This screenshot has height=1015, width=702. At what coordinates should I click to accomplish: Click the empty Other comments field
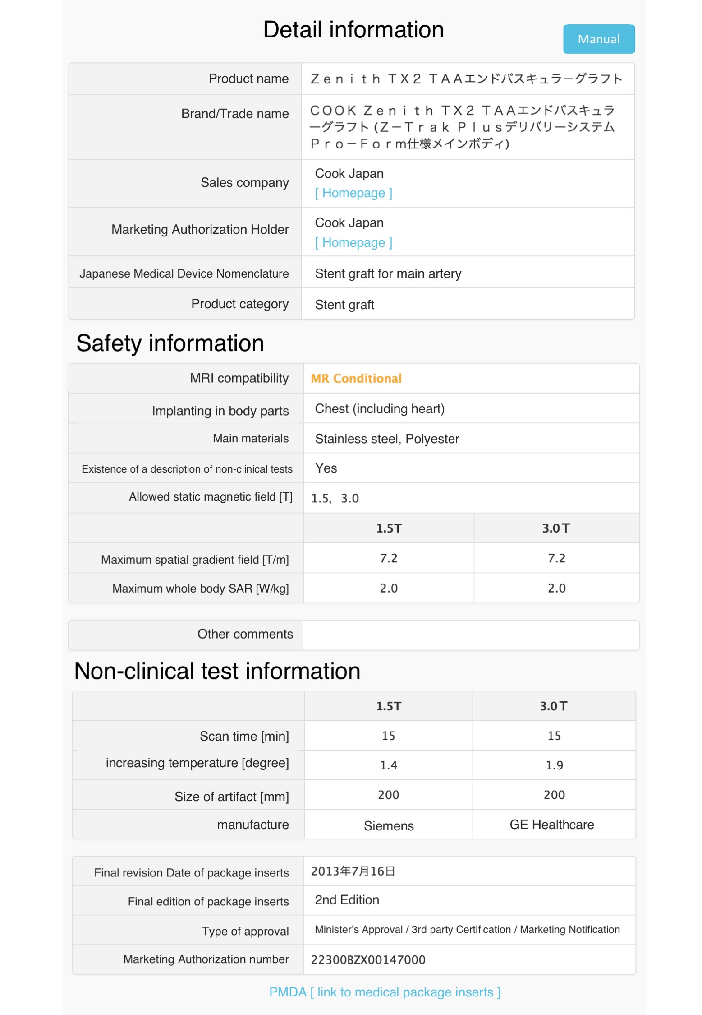(x=470, y=635)
